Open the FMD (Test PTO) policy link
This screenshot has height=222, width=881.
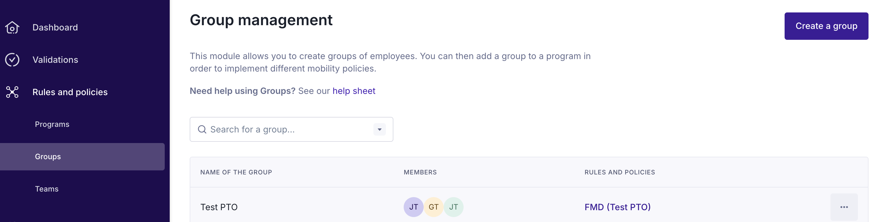click(617, 207)
